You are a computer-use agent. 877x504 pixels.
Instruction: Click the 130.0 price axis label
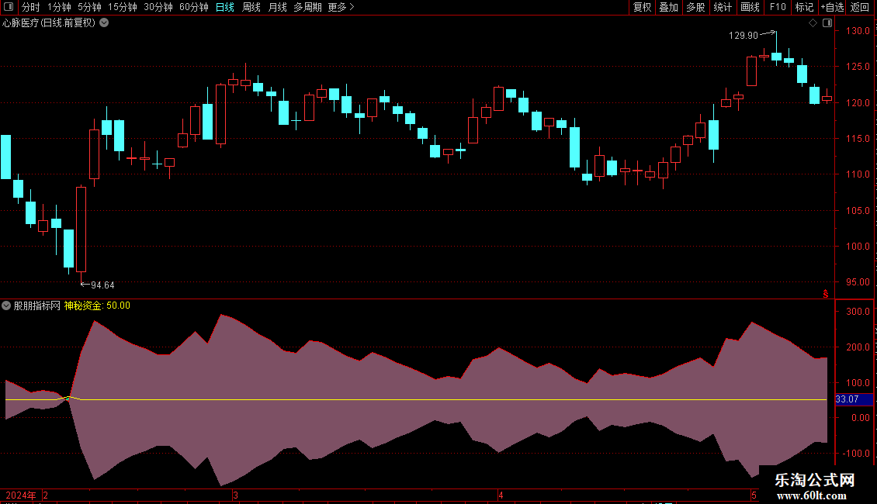point(858,31)
